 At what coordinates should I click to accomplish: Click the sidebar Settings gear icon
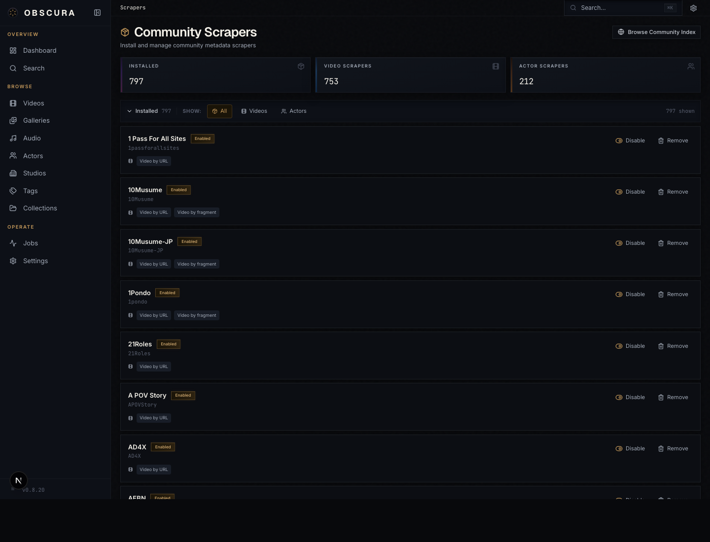13,261
